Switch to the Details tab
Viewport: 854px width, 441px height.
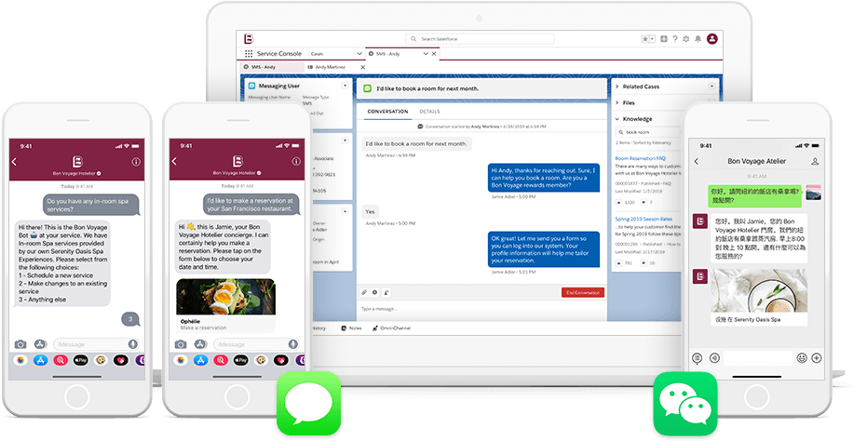[429, 112]
